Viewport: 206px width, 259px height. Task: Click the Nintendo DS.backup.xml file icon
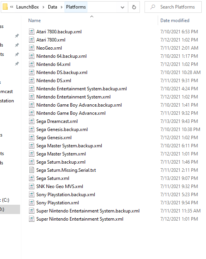point(32,73)
